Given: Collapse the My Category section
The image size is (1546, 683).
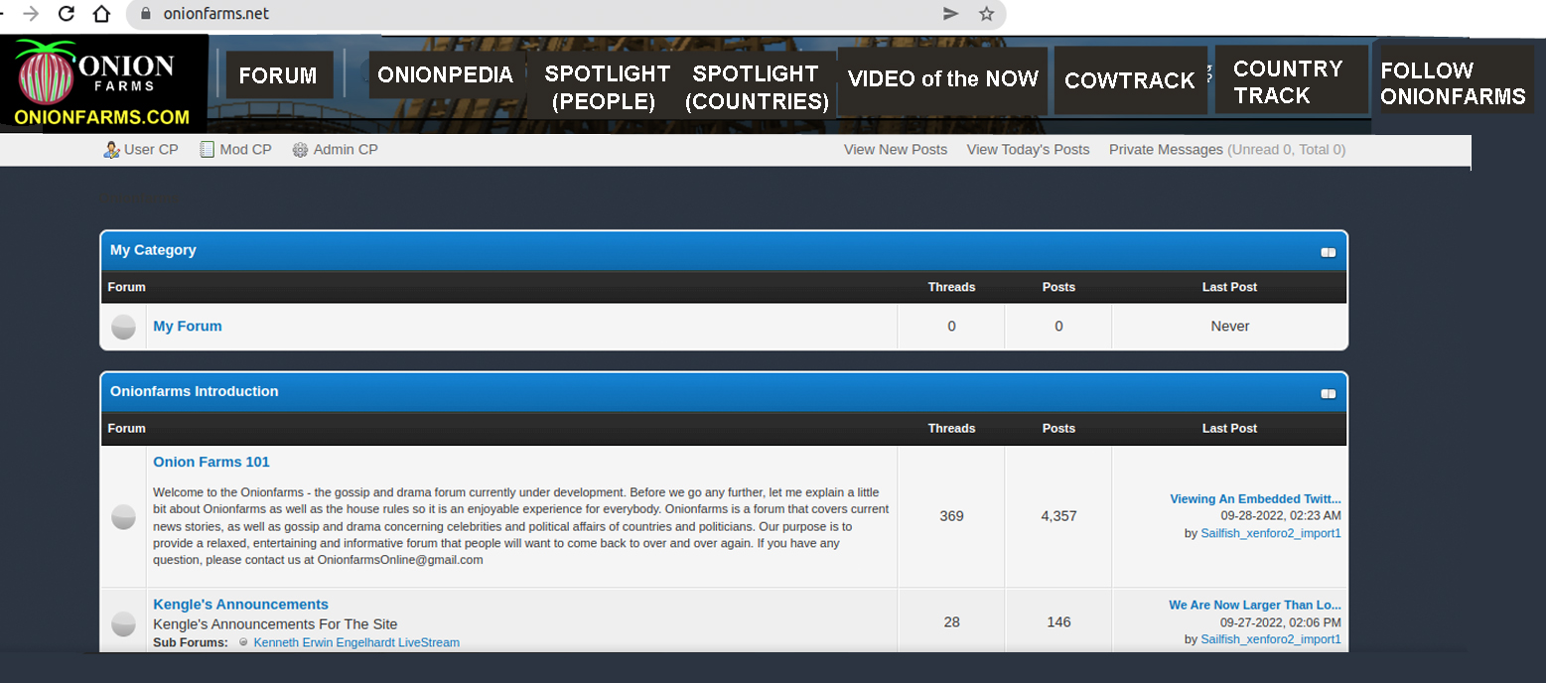Looking at the screenshot, I should pos(1328,252).
